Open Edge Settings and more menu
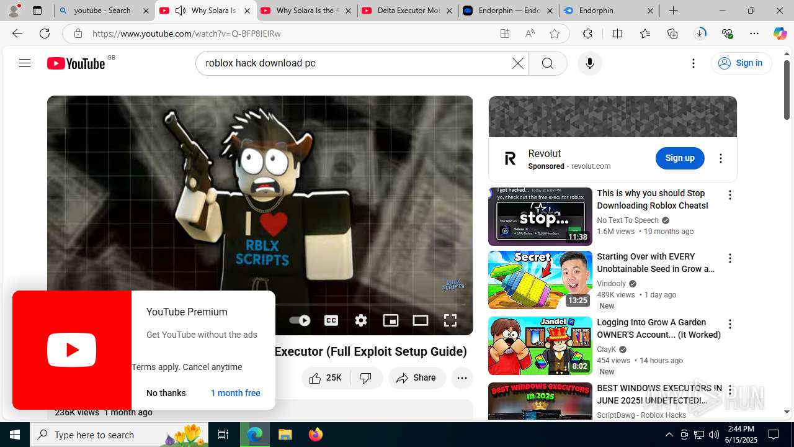 (x=754, y=34)
